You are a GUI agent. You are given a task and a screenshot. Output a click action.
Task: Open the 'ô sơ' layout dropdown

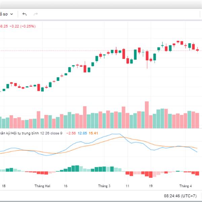coord(6,14)
